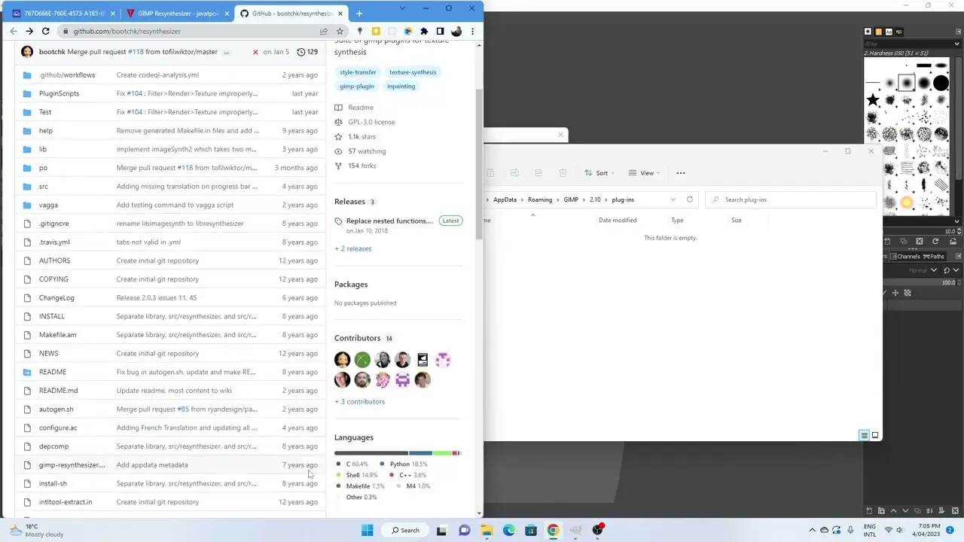Switch to the GIMP Resynthesizer tab
Screen dimensions: 964x542
[178, 14]
